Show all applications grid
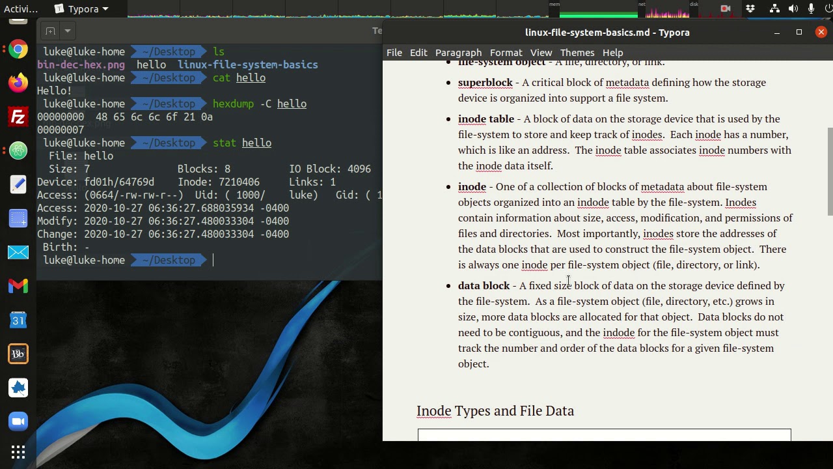The width and height of the screenshot is (833, 469). (x=18, y=452)
